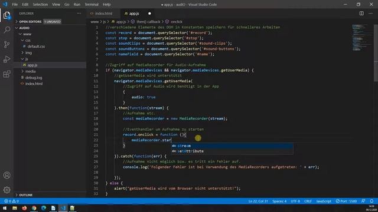Open the File menu

[15, 4]
